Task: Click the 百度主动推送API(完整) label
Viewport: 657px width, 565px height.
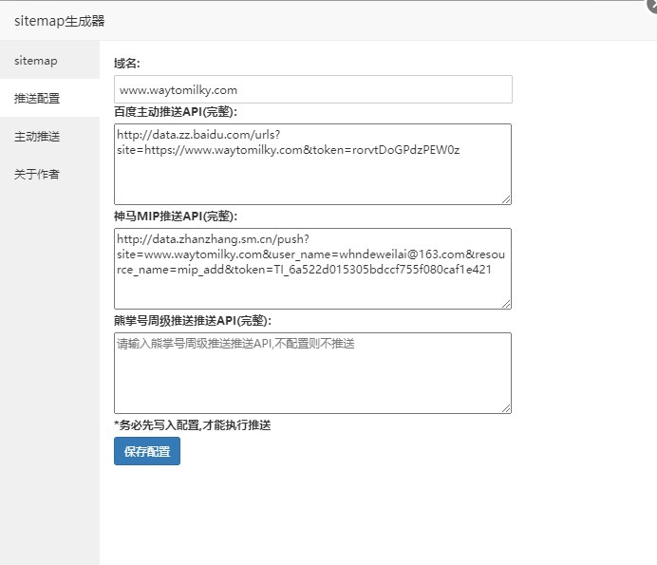Action: click(176, 111)
